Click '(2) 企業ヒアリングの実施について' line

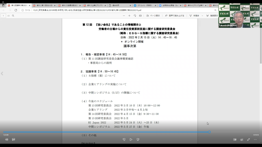[104, 84]
